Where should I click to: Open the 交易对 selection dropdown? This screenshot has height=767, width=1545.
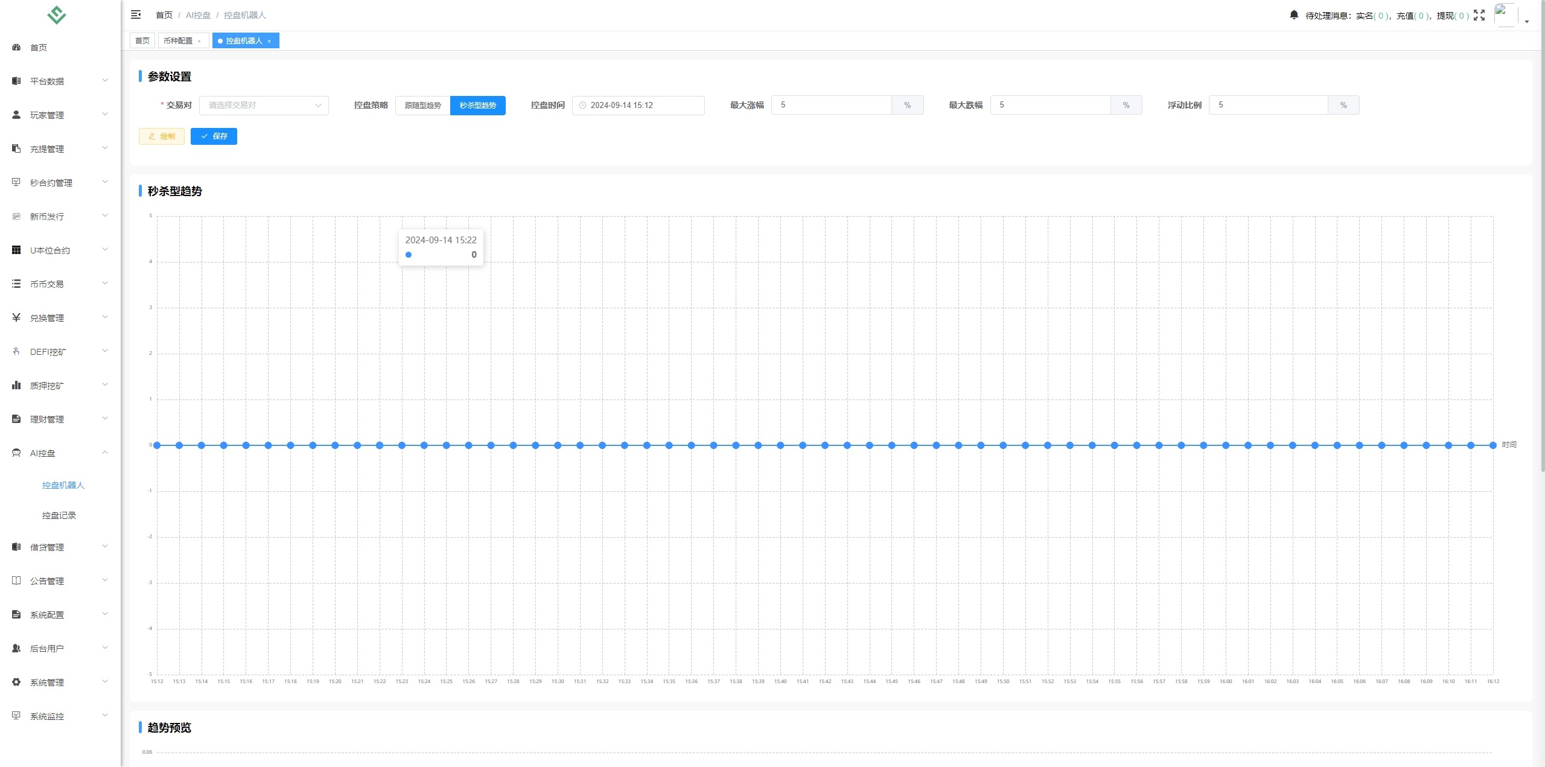tap(264, 105)
